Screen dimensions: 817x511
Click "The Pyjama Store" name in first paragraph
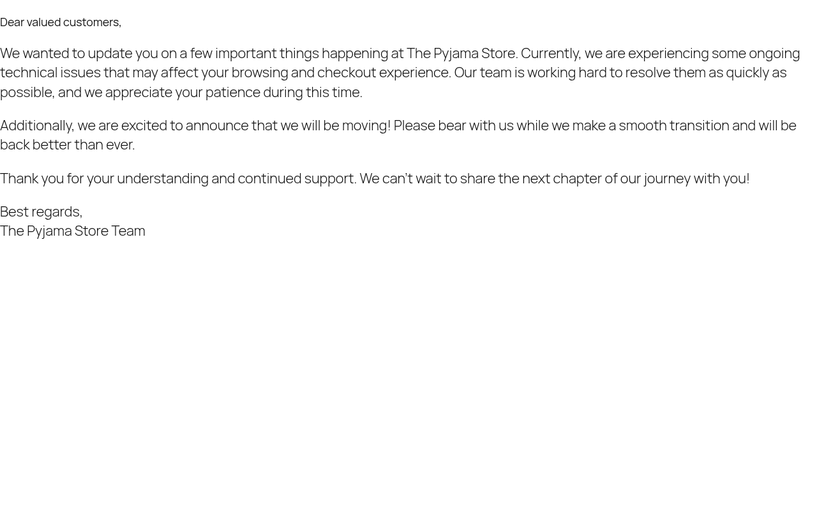[x=461, y=53]
